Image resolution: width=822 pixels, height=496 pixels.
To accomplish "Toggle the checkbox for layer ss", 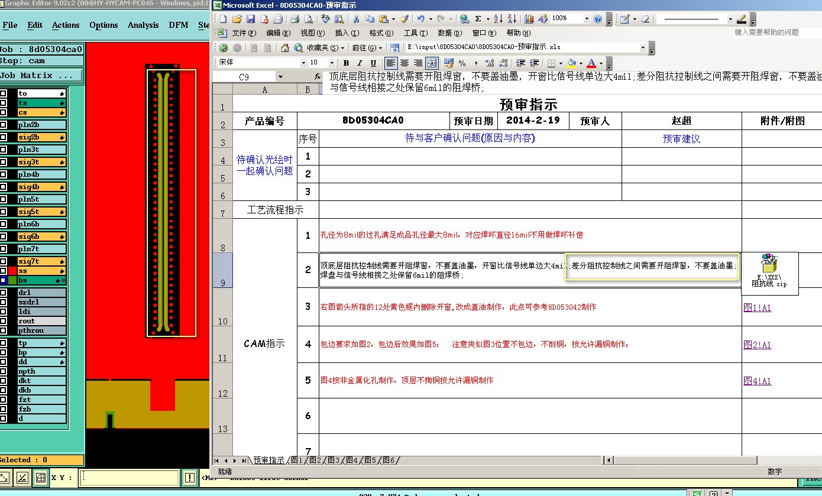I will pyautogui.click(x=3, y=271).
